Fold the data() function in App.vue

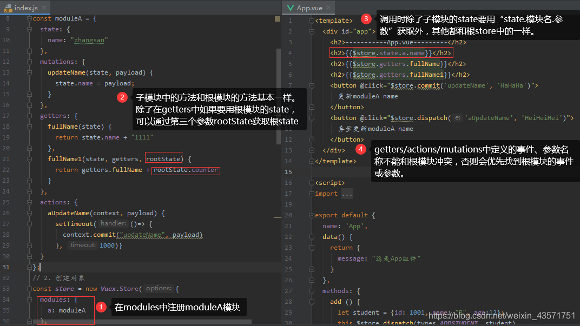click(312, 237)
